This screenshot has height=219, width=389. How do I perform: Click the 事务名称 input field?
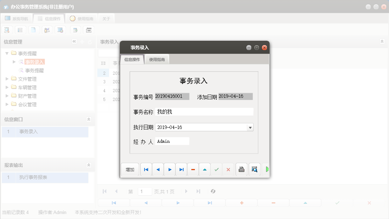coord(204,112)
